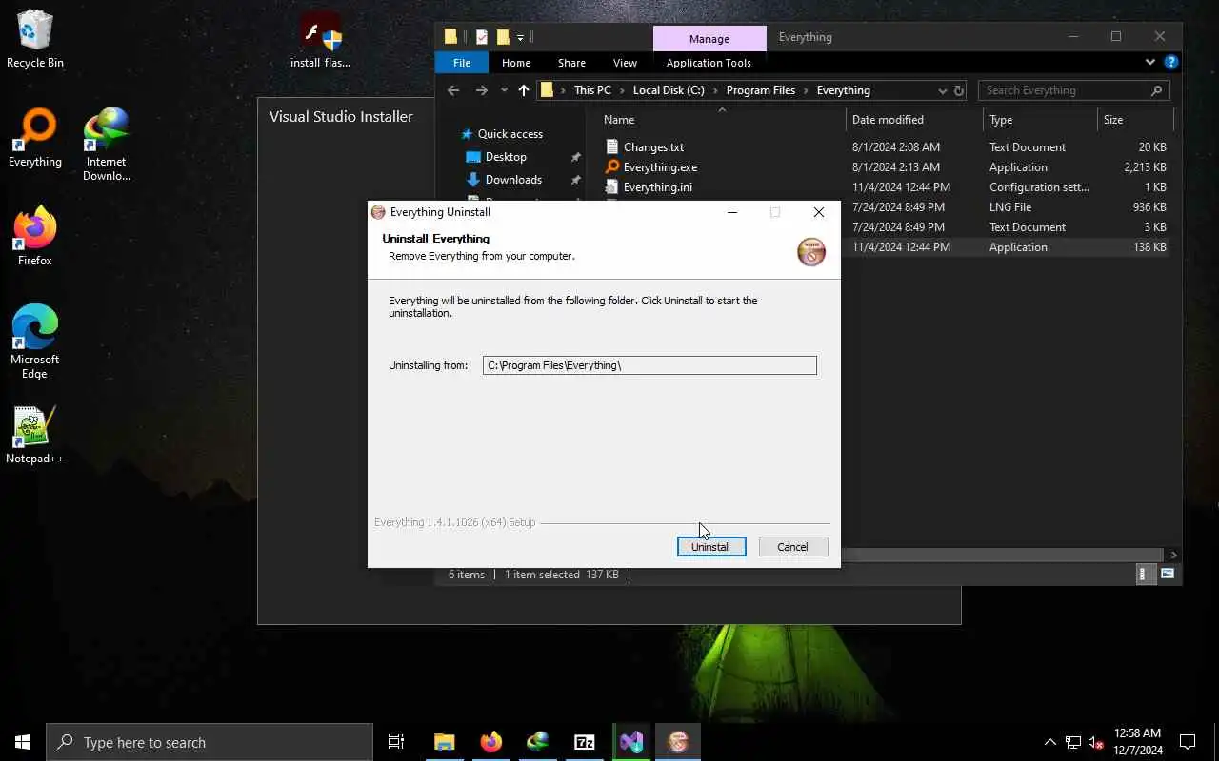Switch to Visual Studio Installer taskbar icon

coord(631,742)
